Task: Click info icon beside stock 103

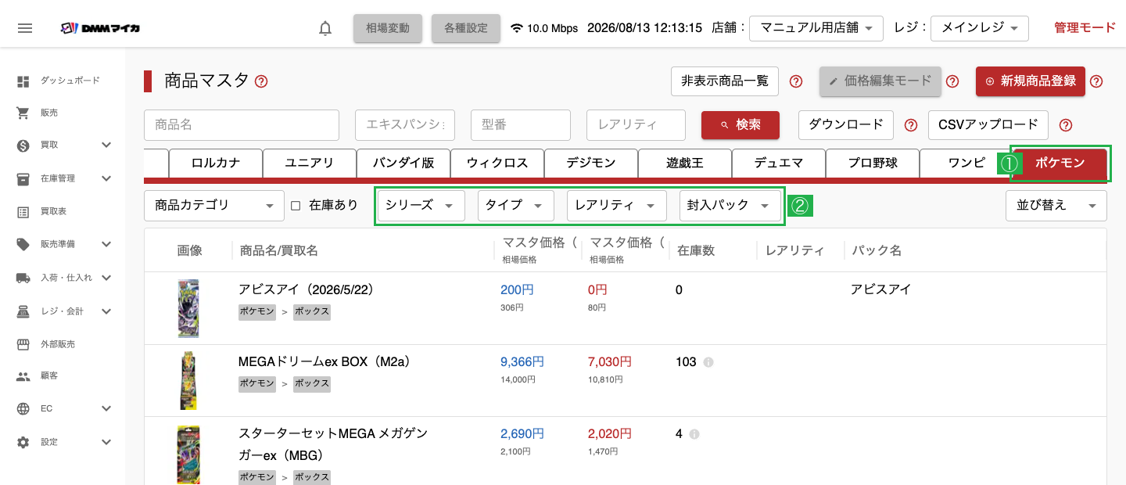Action: (708, 362)
